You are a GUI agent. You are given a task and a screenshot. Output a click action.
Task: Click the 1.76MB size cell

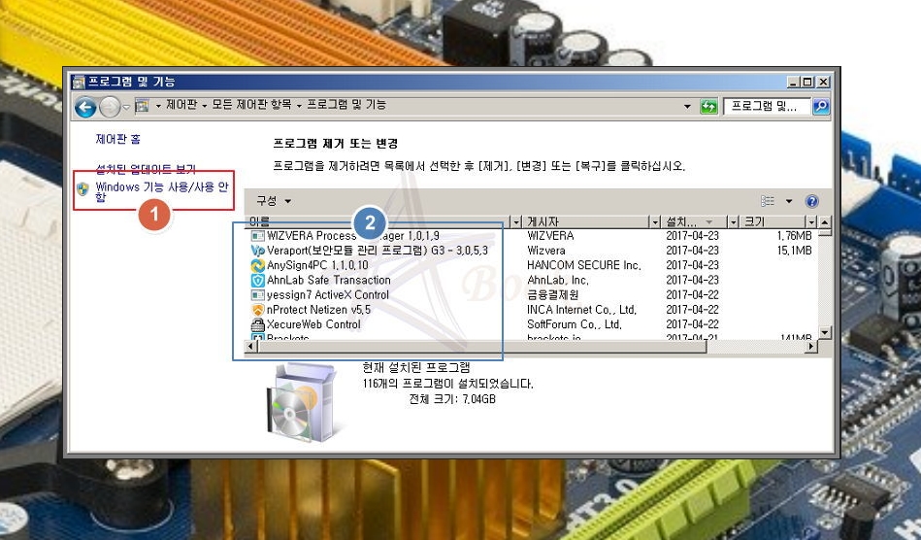click(795, 236)
